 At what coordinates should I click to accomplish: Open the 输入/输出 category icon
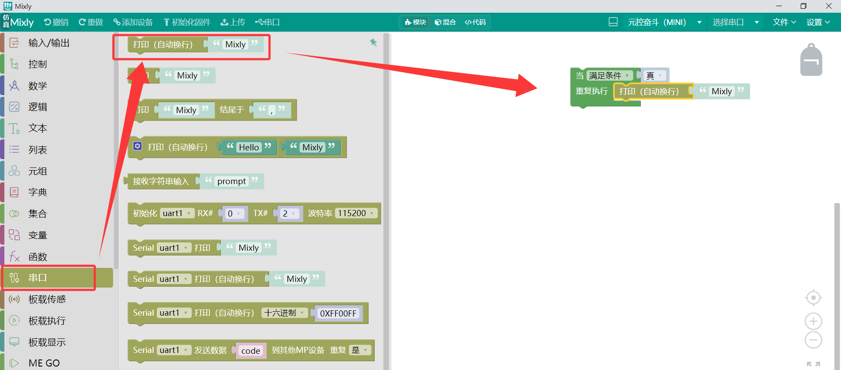tap(14, 43)
